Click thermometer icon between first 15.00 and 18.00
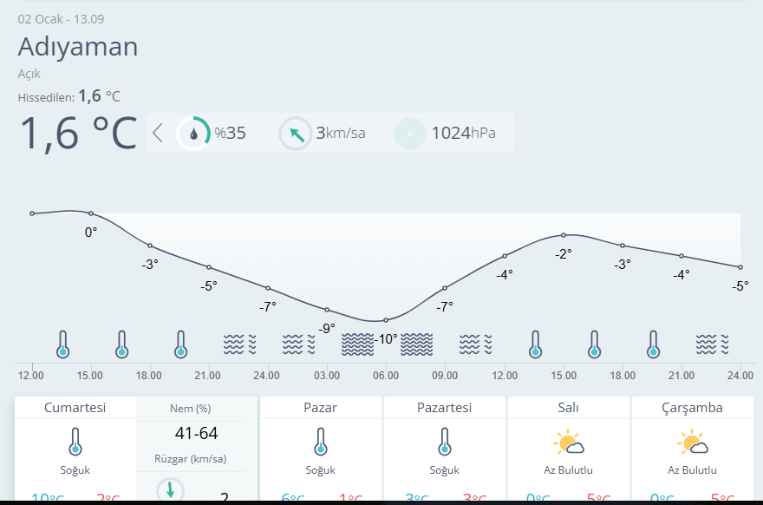The height and width of the screenshot is (505, 763). coord(121,344)
